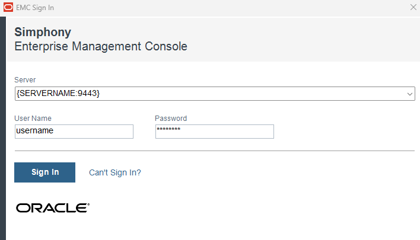Click the Oracle icon in title bar
This screenshot has width=420, height=240.
7,8
